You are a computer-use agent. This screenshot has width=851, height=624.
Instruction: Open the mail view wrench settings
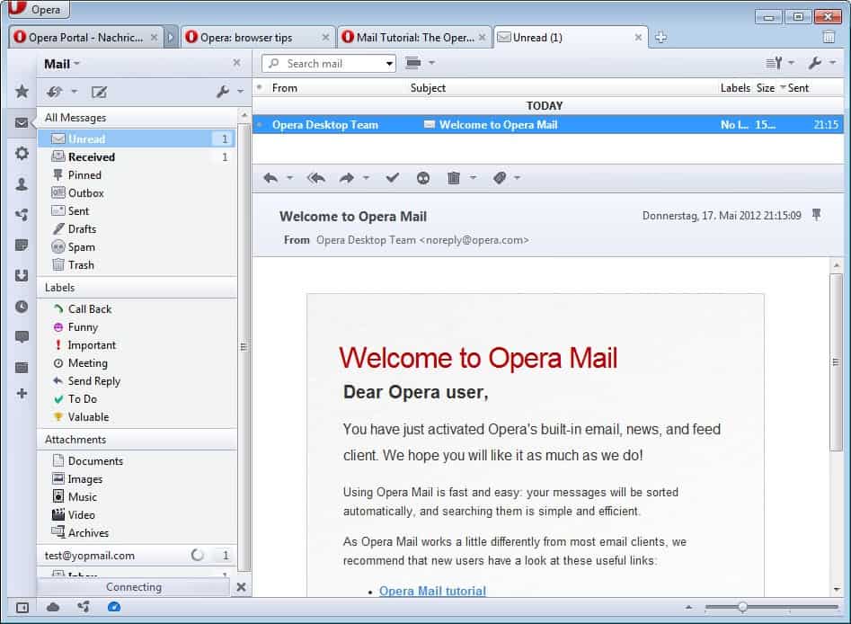click(x=815, y=63)
